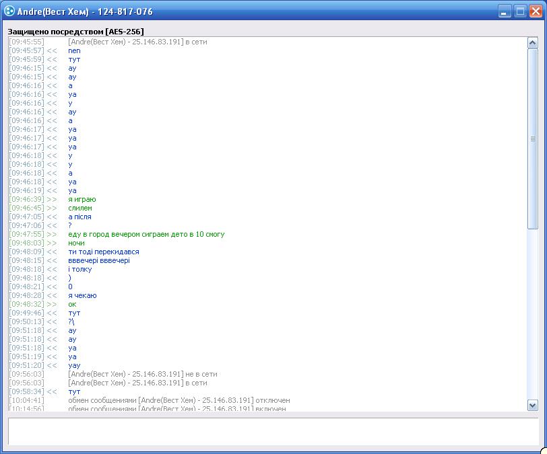Click the window title 'Andre(Вест Хем) - 124-817-076'
Image resolution: width=547 pixels, height=454 pixels.
point(85,11)
